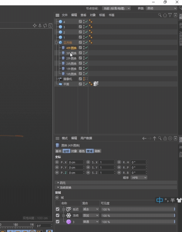Uncheck the field layer 3 checkbox
Screen dimensions: 182x232
point(58,221)
